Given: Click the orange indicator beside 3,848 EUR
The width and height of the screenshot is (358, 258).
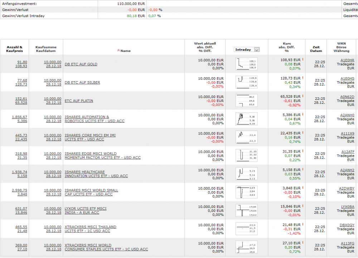Looking at the screenshot, I should tap(303, 188).
